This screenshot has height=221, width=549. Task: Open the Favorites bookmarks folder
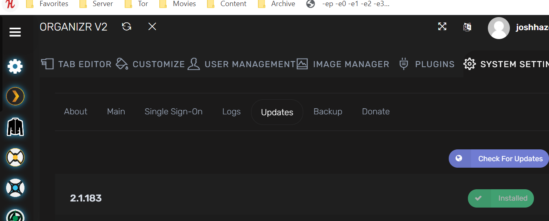[47, 4]
